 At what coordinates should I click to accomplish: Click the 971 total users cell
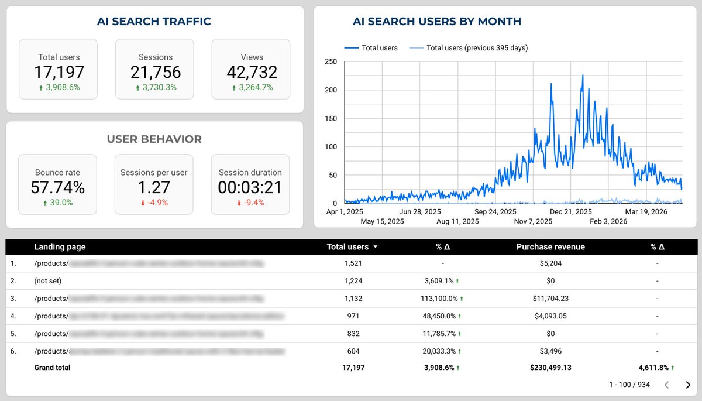pos(353,316)
